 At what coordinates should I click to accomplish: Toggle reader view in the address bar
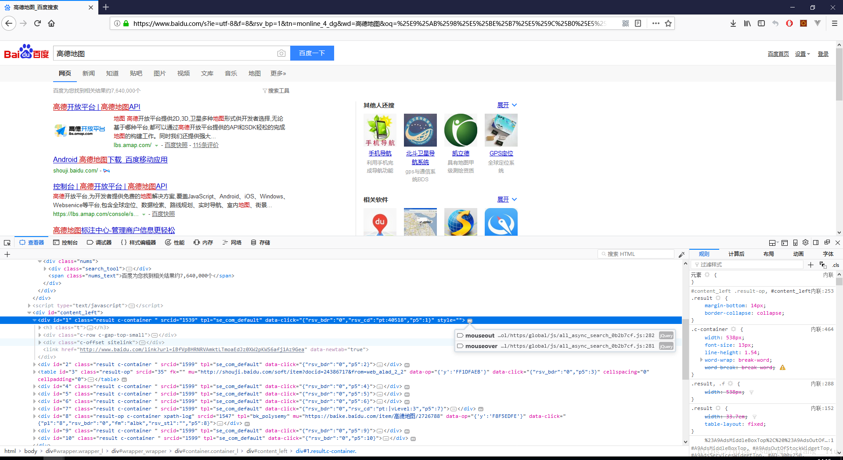tap(638, 23)
